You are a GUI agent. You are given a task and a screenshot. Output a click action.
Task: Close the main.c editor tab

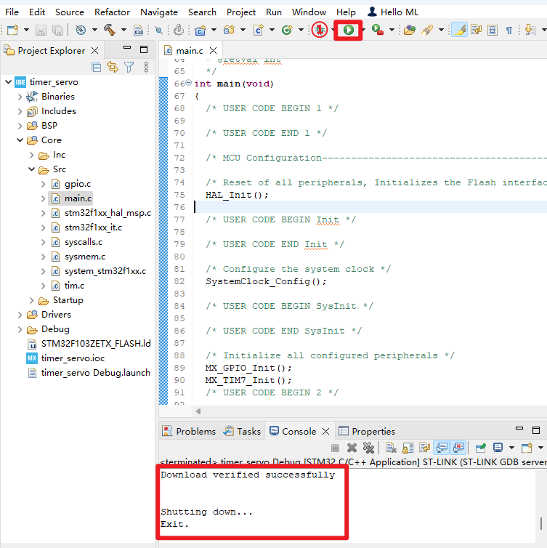213,51
